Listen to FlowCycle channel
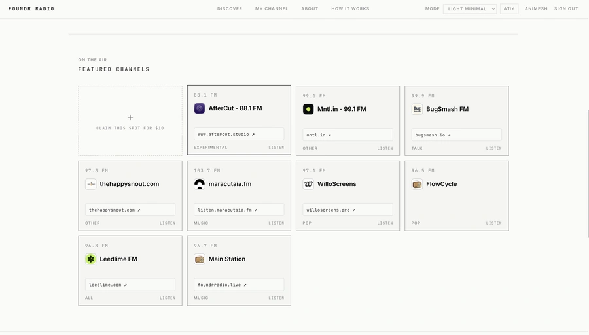This screenshot has width=589, height=335. click(493, 223)
